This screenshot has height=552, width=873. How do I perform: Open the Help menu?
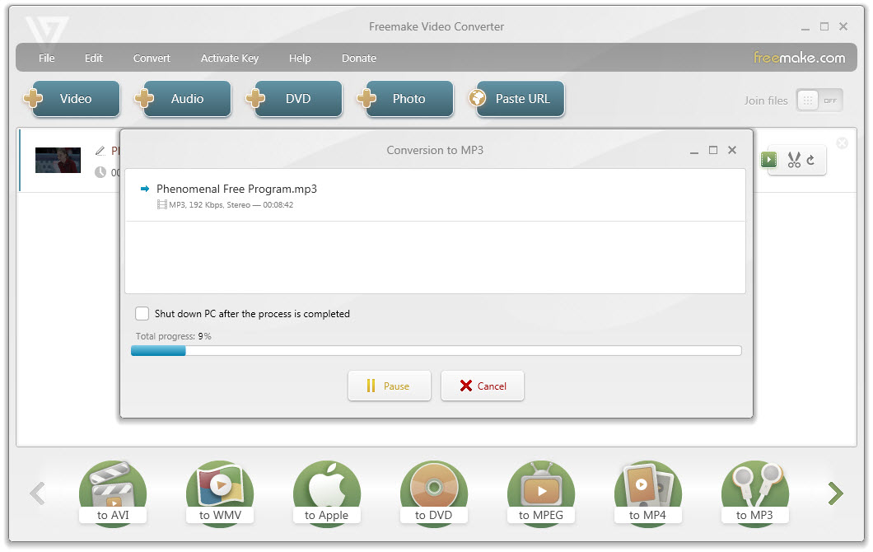click(300, 58)
